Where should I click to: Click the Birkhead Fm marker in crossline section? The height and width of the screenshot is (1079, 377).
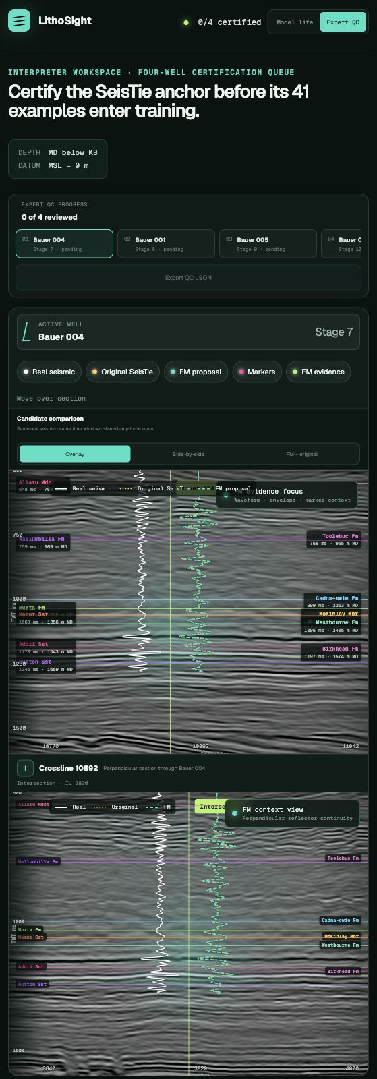pos(343,971)
